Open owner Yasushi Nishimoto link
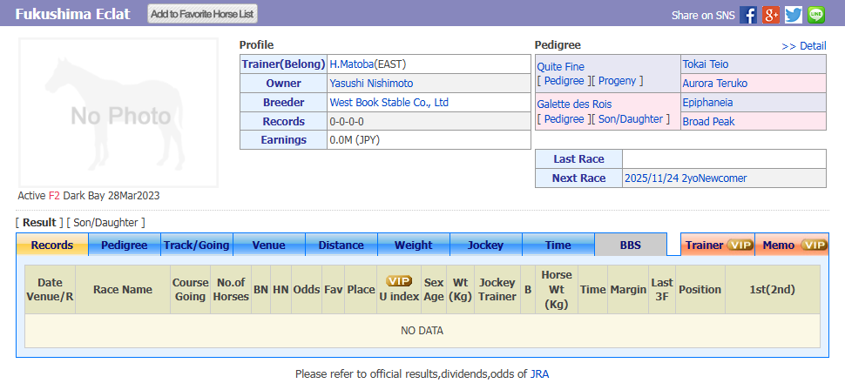 point(371,84)
